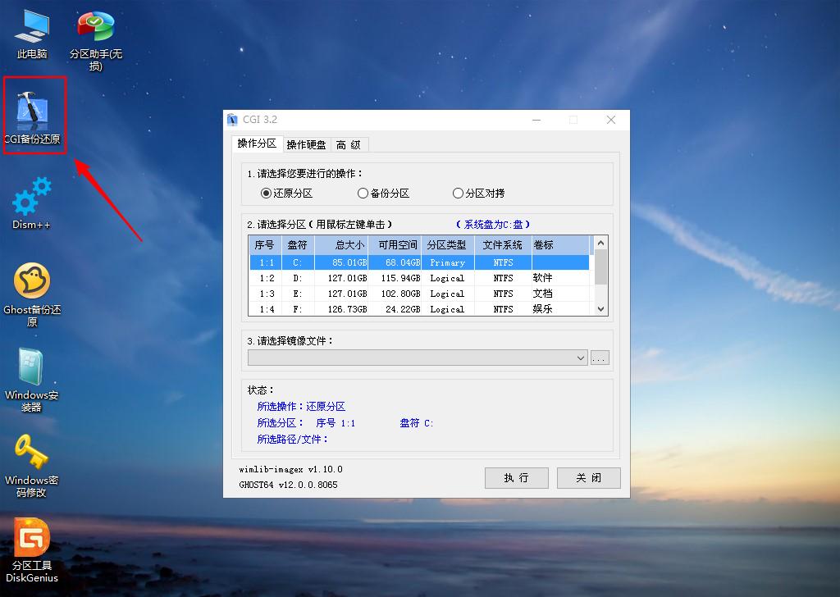Select the 备份分区 radio option
The image size is (840, 597).
363,193
